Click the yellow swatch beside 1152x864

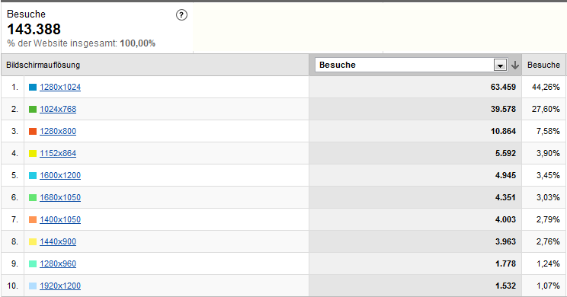tap(33, 153)
